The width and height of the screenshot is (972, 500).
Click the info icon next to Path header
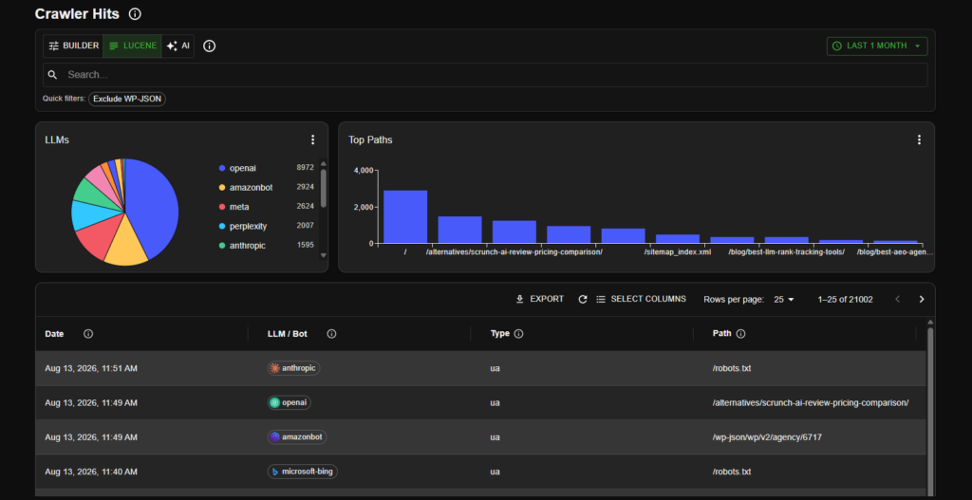tap(740, 333)
